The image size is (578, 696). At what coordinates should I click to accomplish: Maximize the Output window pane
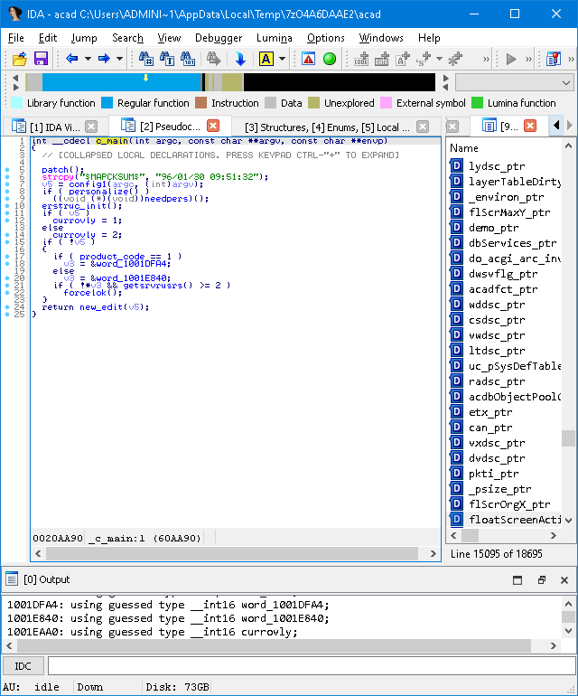click(517, 580)
